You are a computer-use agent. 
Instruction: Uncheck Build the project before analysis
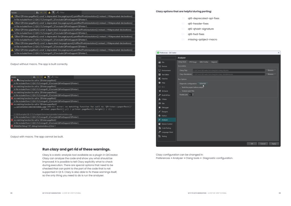pos(180,87)
